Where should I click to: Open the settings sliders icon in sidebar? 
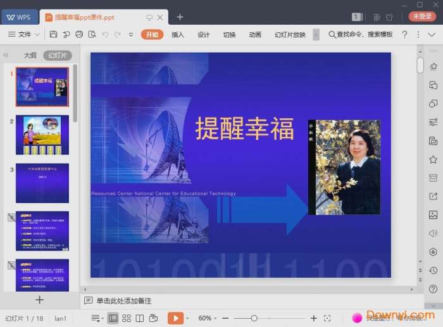[433, 122]
